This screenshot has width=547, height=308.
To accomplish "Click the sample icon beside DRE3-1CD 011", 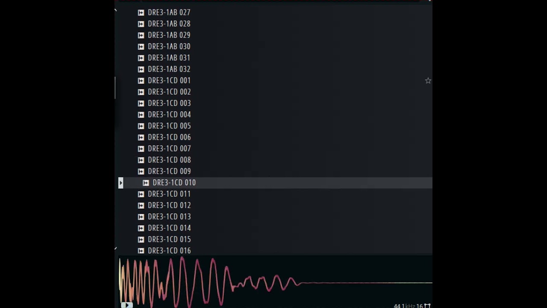I will 141,194.
